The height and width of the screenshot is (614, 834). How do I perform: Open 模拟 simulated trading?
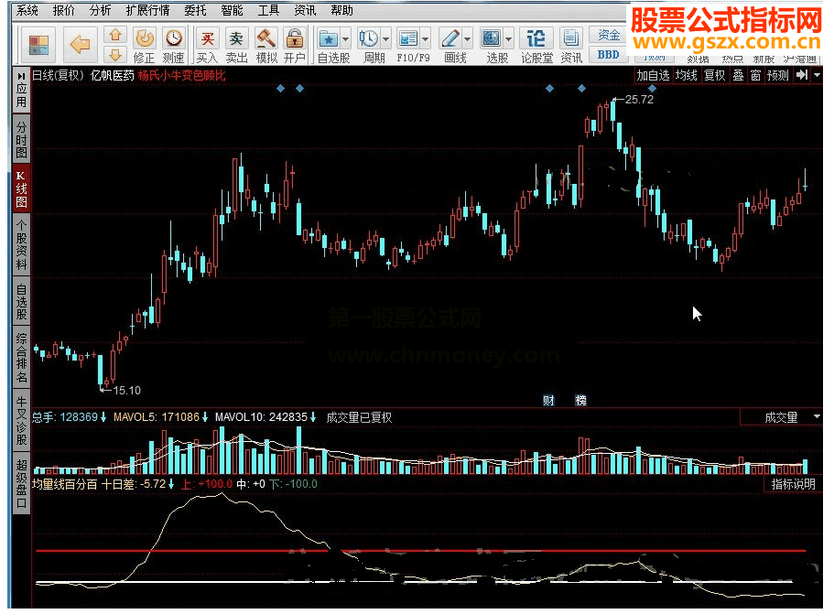pos(265,45)
